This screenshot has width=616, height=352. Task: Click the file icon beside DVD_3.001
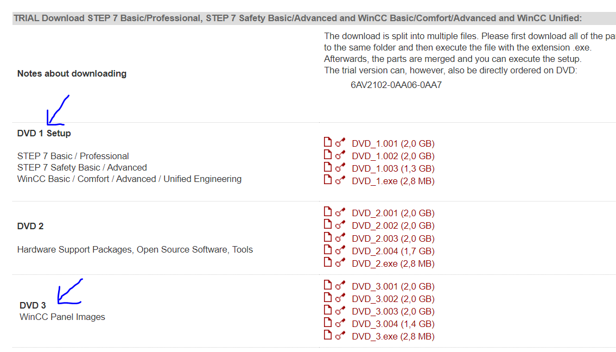pyautogui.click(x=327, y=285)
